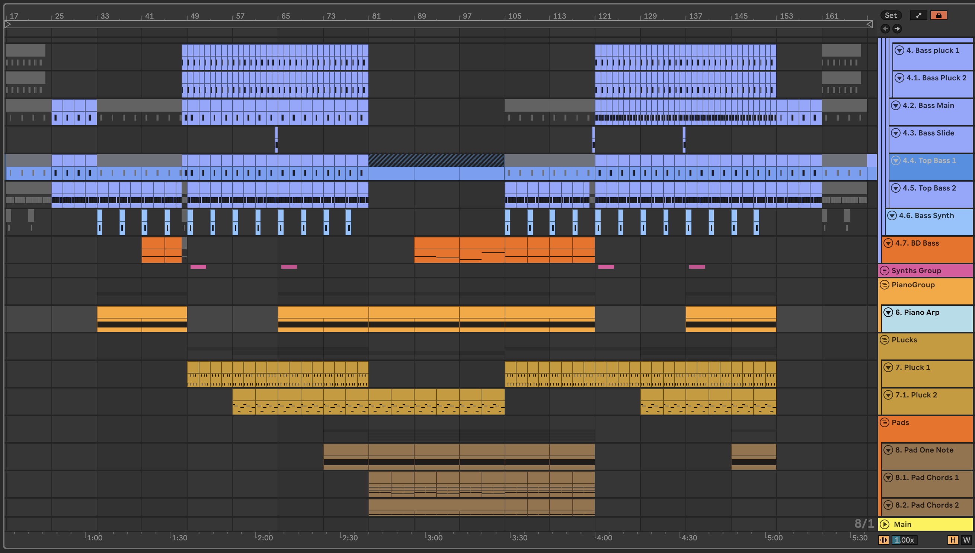The width and height of the screenshot is (975, 553).
Task: Click the Main track play icon
Action: [885, 524]
